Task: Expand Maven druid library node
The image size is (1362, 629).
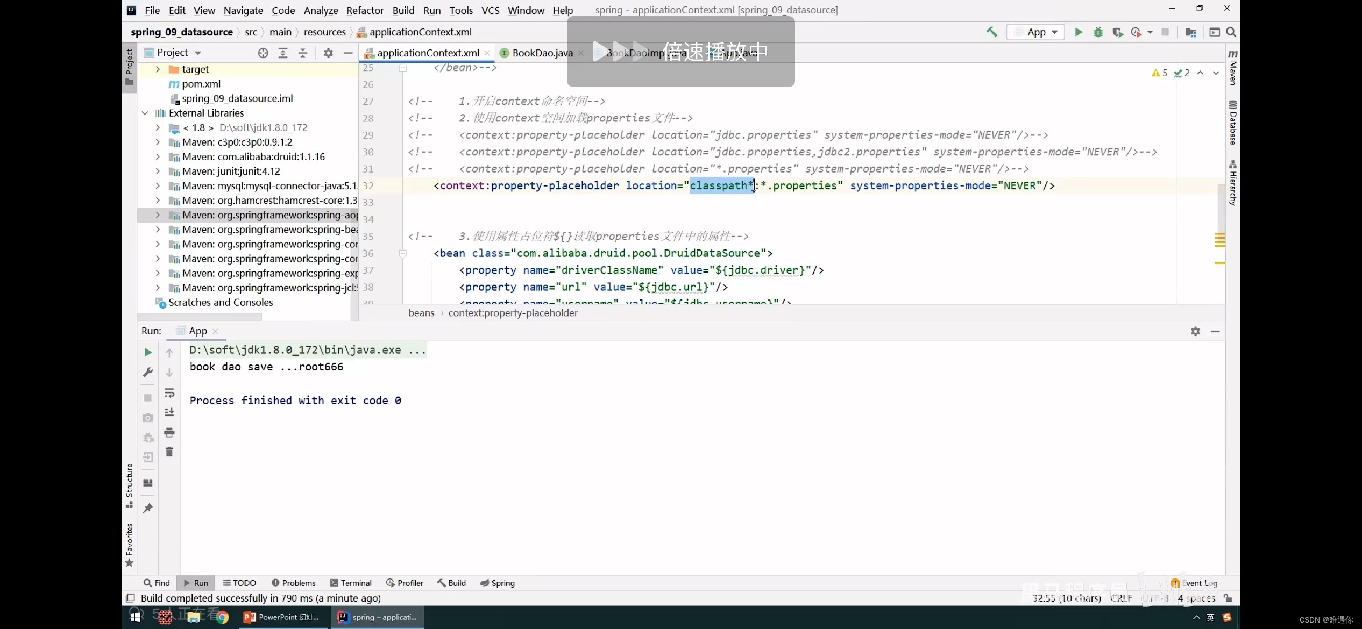Action: pos(158,156)
